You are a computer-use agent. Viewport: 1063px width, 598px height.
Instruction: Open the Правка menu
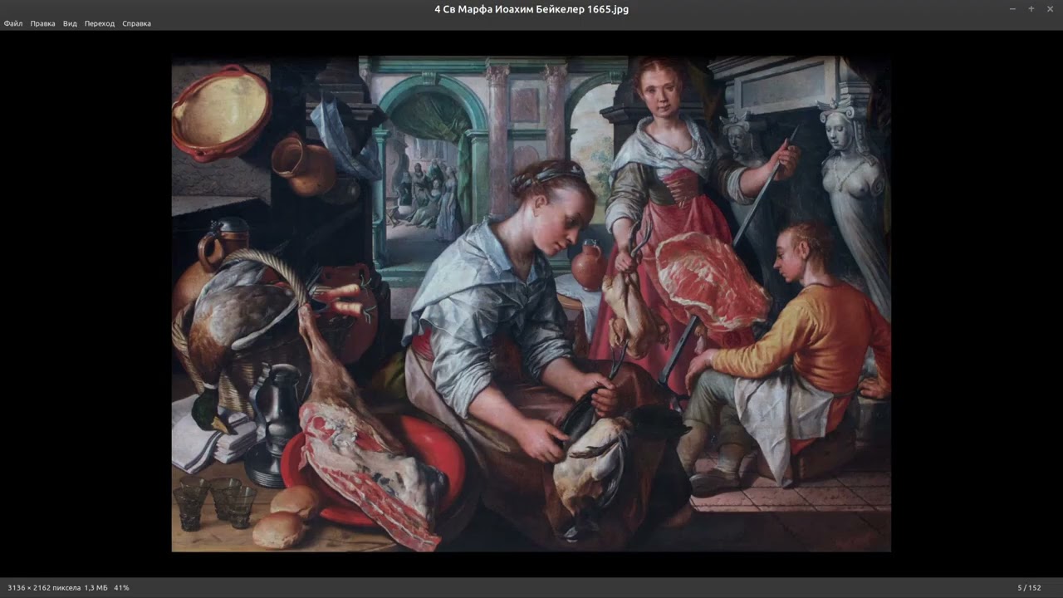pyautogui.click(x=43, y=23)
